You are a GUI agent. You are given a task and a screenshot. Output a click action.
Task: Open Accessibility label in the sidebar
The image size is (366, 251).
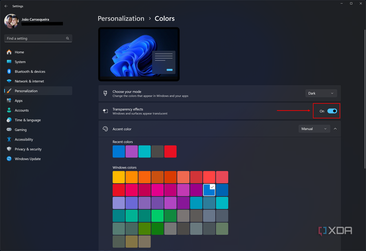point(24,139)
